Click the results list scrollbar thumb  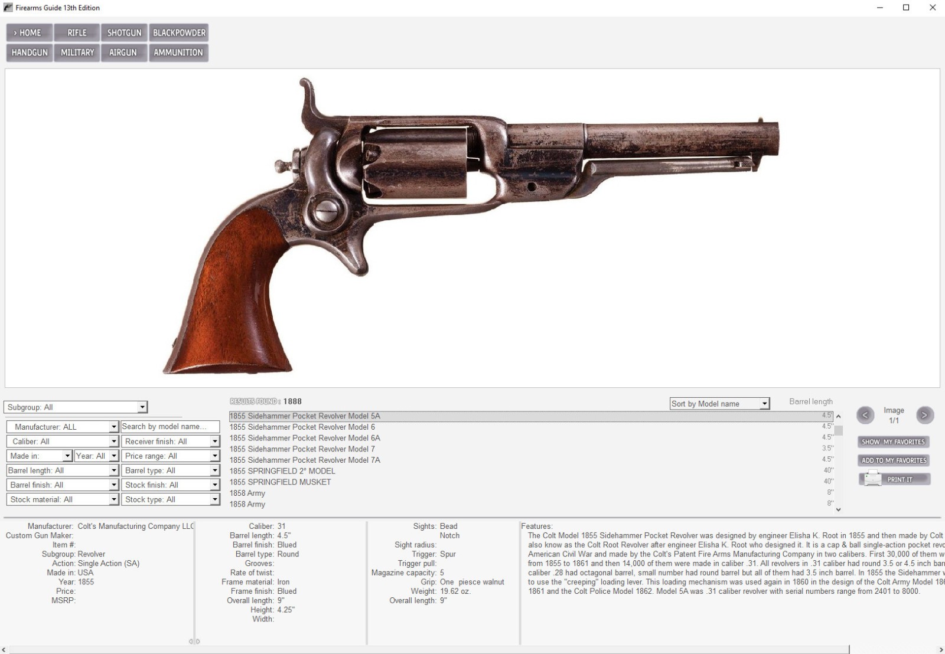pyautogui.click(x=838, y=430)
